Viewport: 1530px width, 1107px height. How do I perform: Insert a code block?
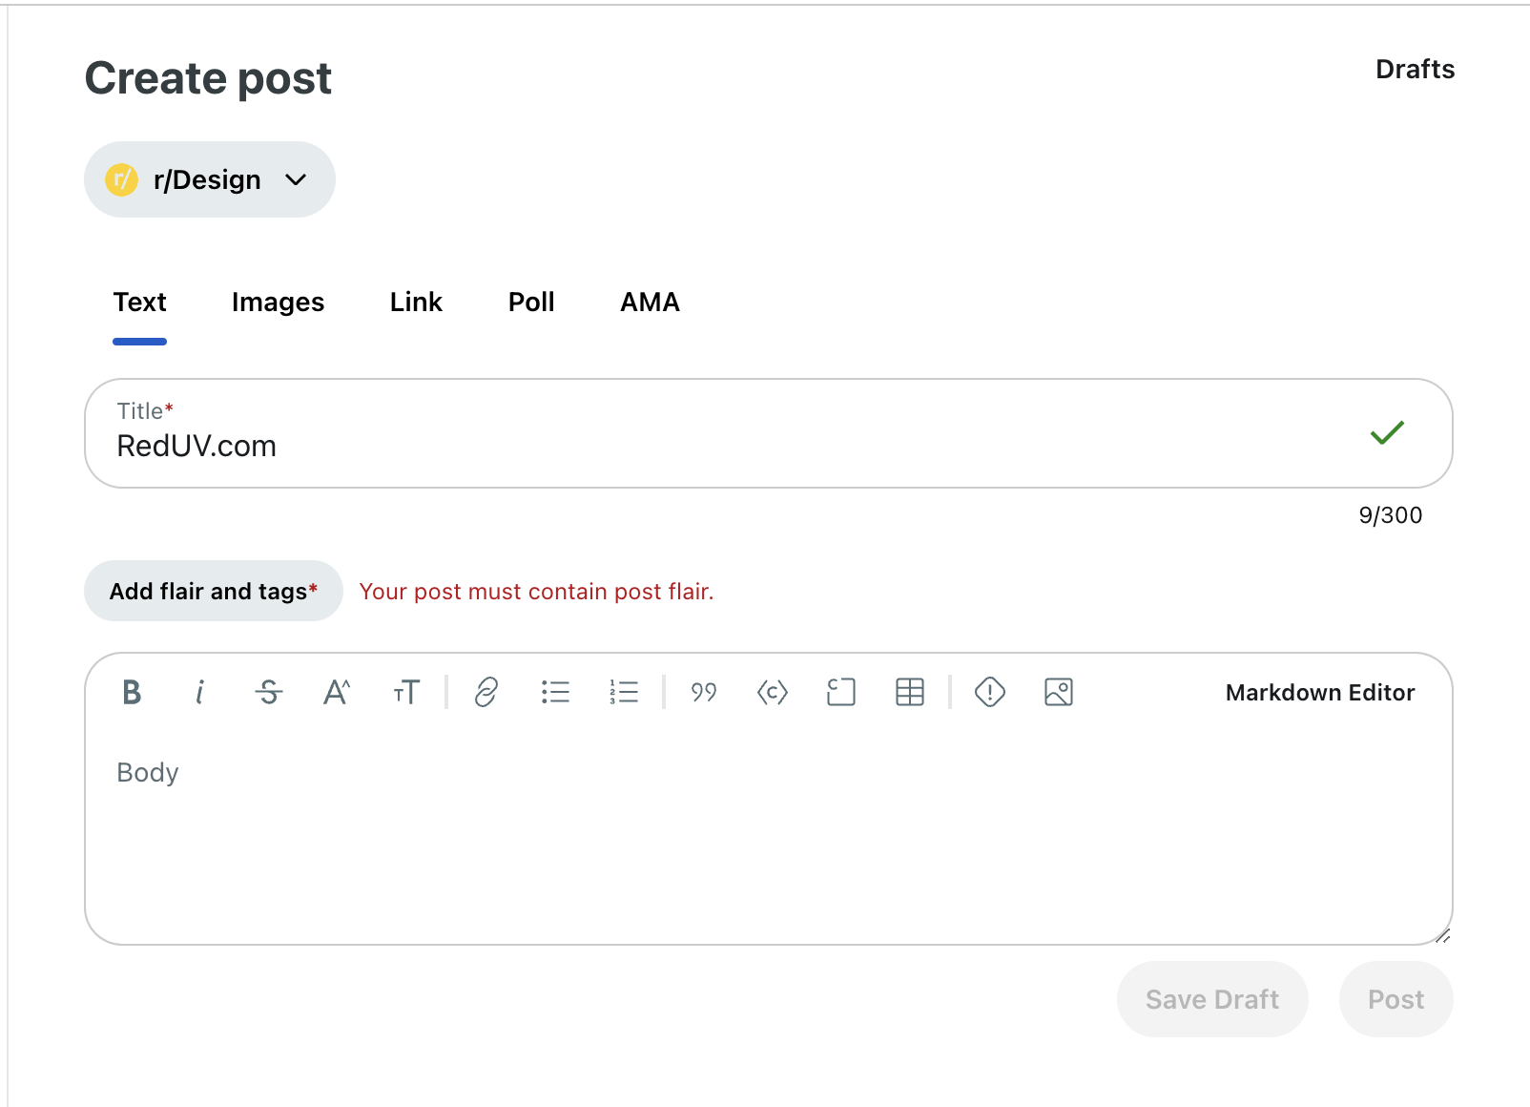pos(841,692)
